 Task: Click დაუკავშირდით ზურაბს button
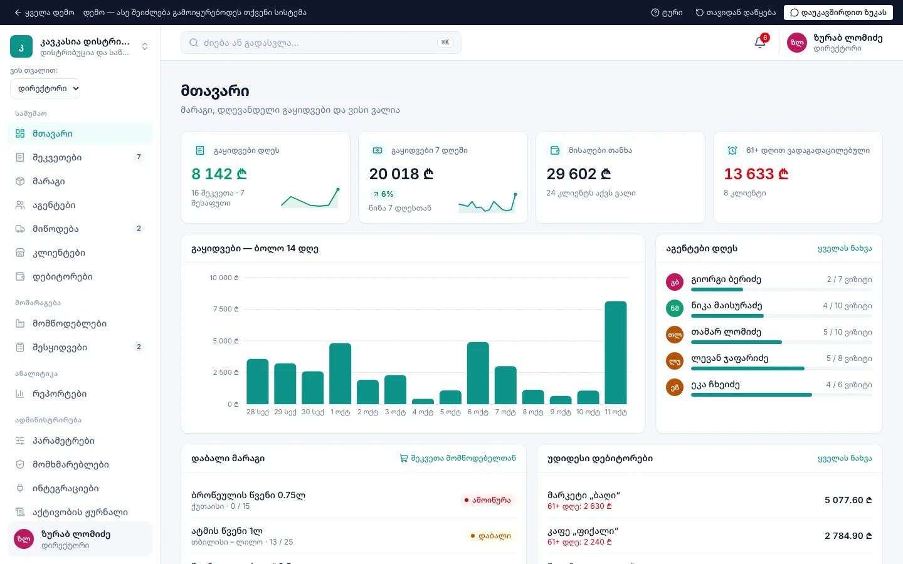838,13
